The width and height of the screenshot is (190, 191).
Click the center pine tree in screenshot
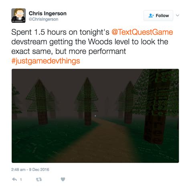(x=87, y=102)
